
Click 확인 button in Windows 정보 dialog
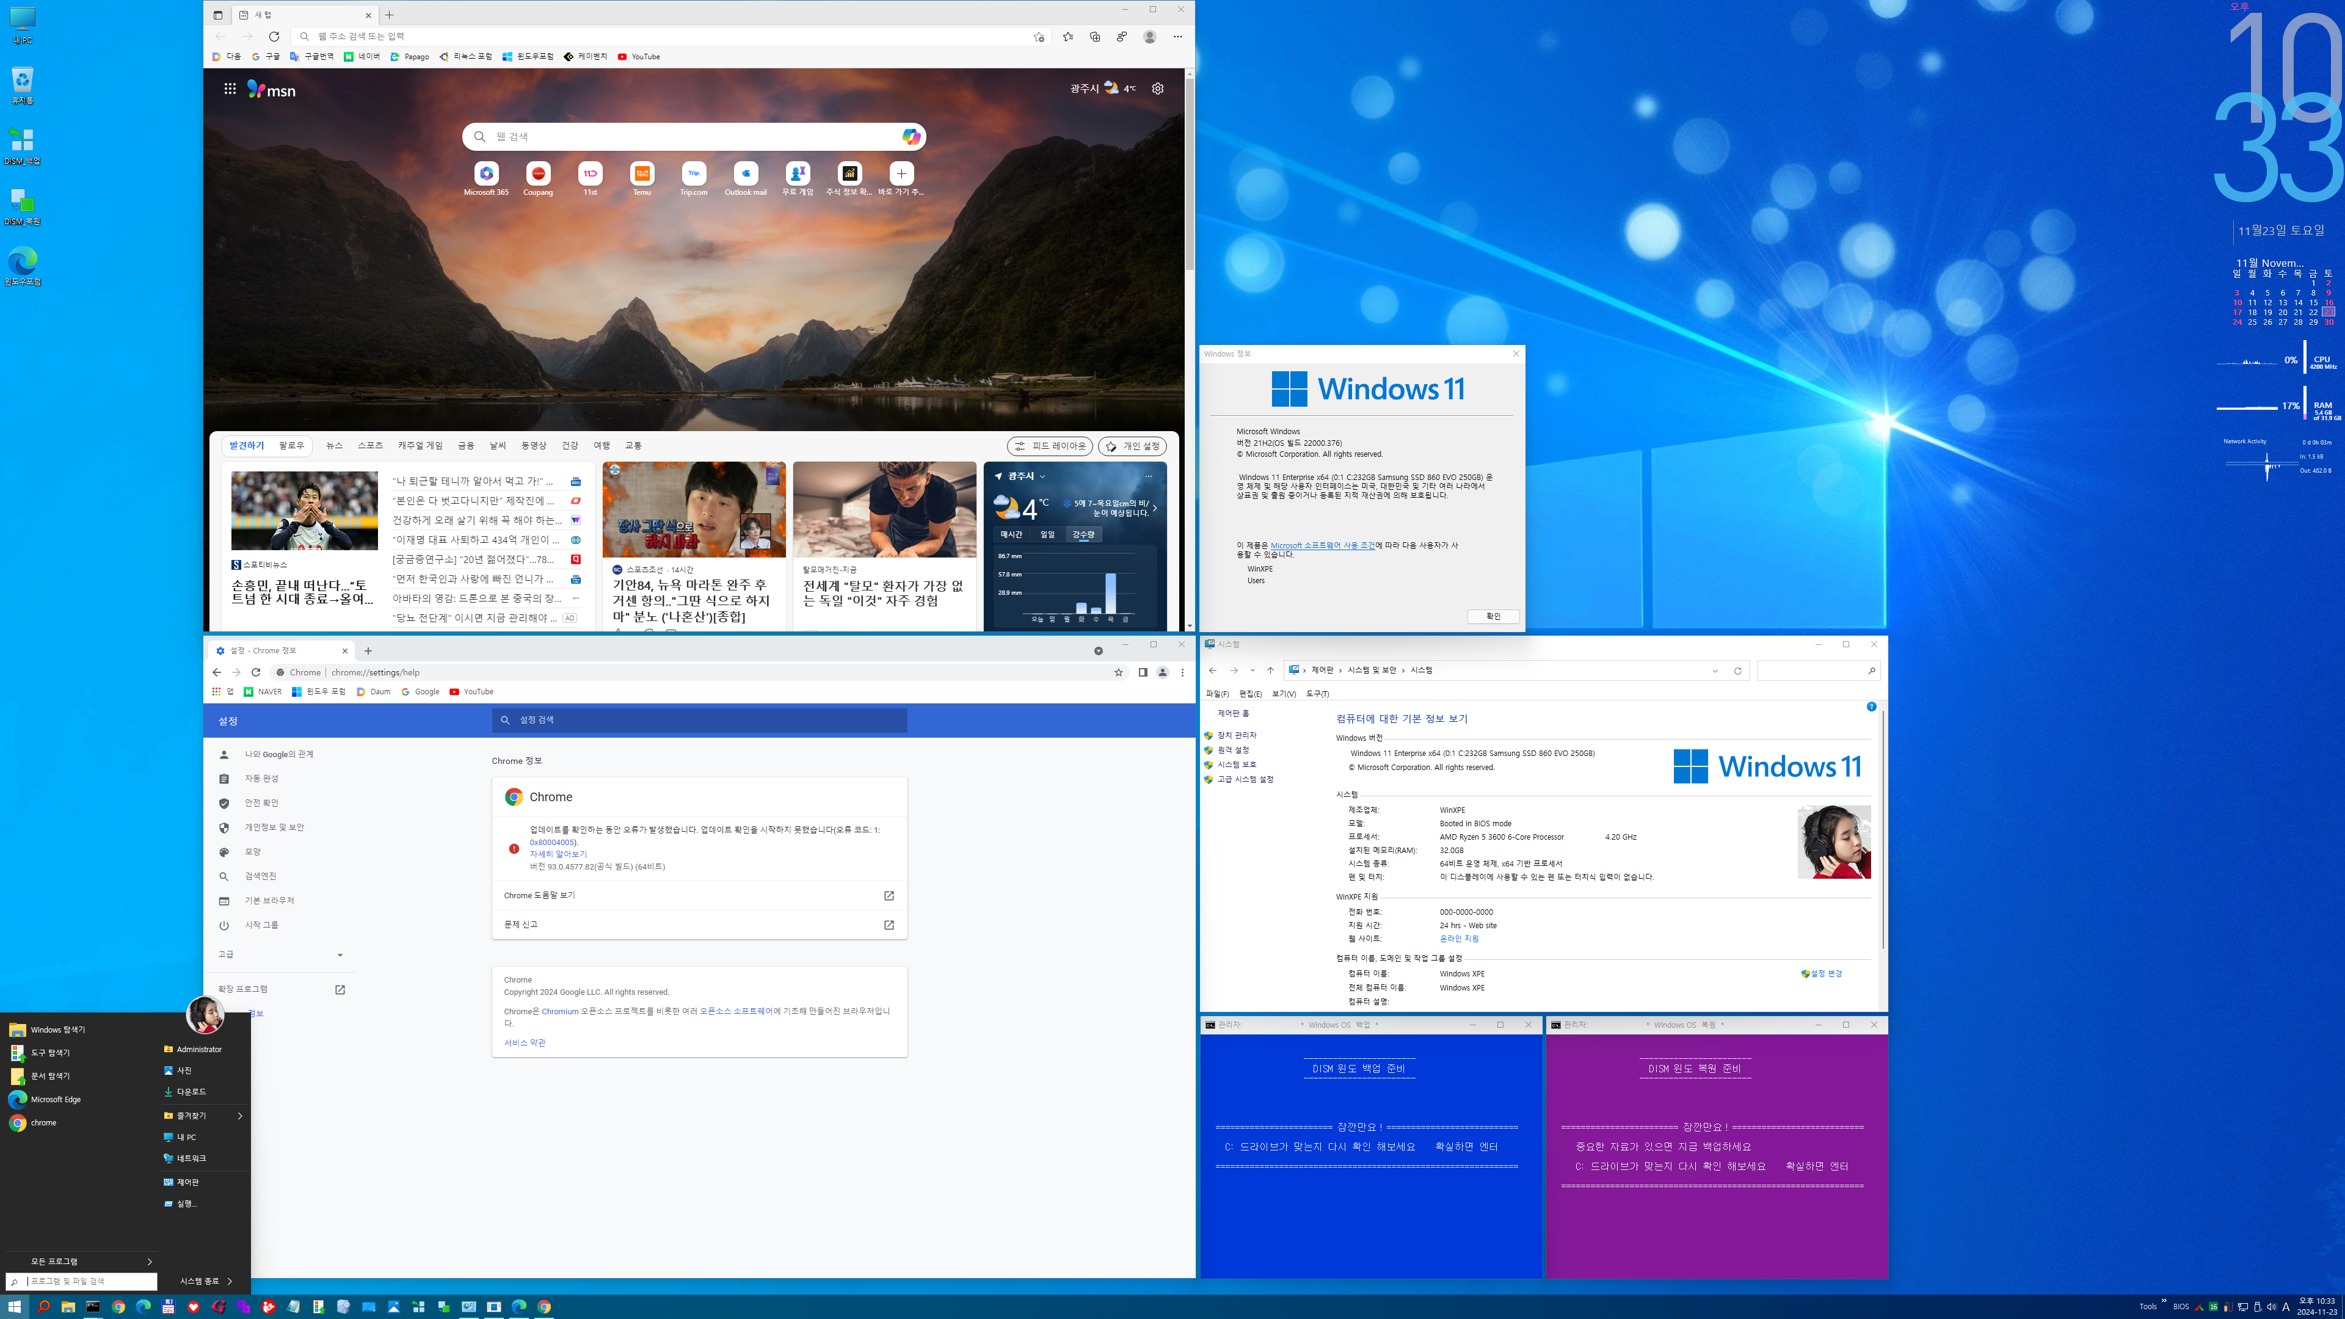1493,616
